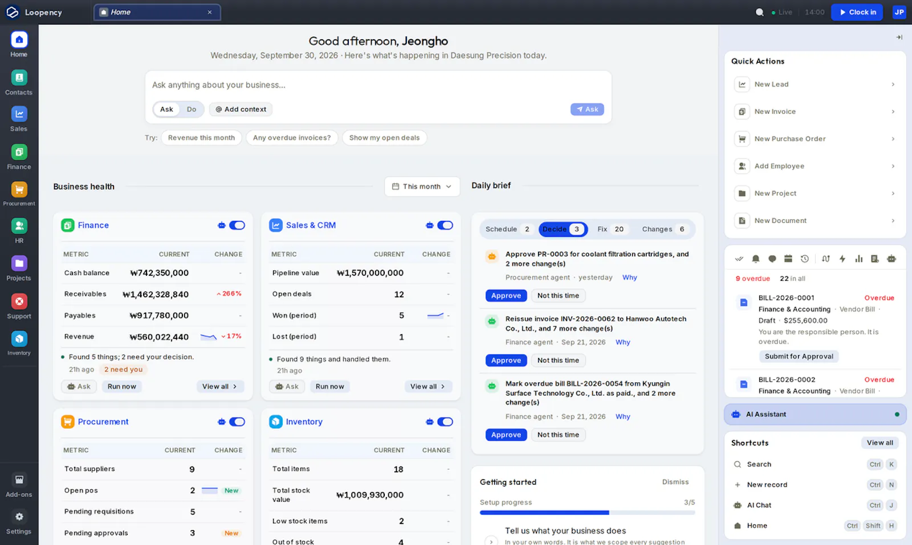Select the Ask mode in prompt box
The image size is (912, 545).
pos(166,109)
